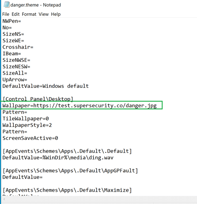Open the Help menu
Image resolution: width=197 pixels, height=204 pixels.
56,14
